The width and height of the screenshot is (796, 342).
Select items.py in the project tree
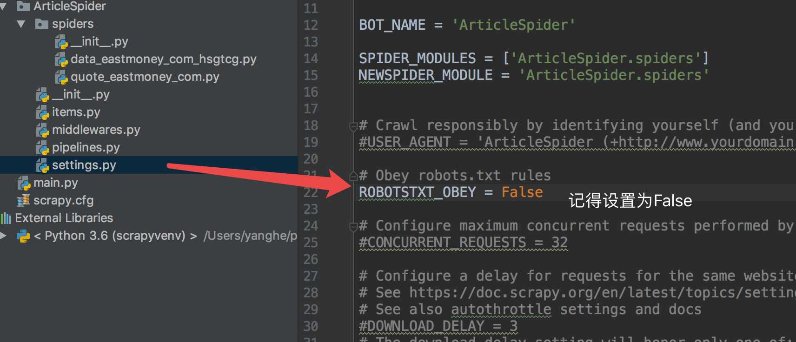tap(76, 112)
